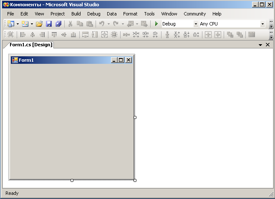275x199 pixels.
Task: Click the Center Vertically icon
Action: 218,35
